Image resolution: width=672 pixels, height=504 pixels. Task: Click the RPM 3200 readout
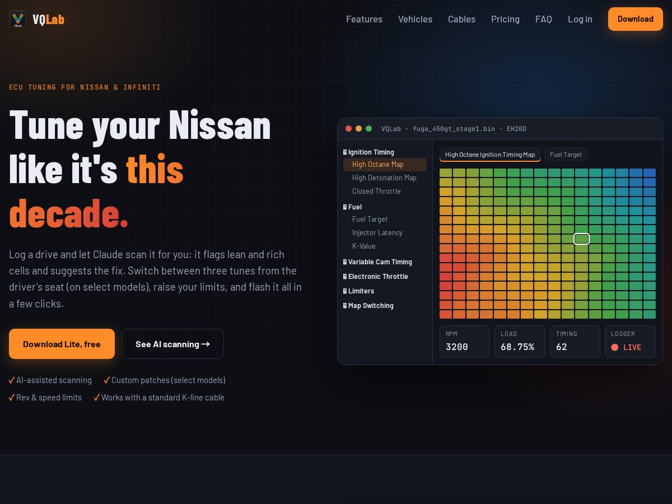[465, 342]
